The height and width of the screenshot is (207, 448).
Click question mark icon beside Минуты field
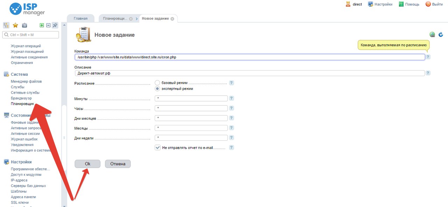(231, 98)
